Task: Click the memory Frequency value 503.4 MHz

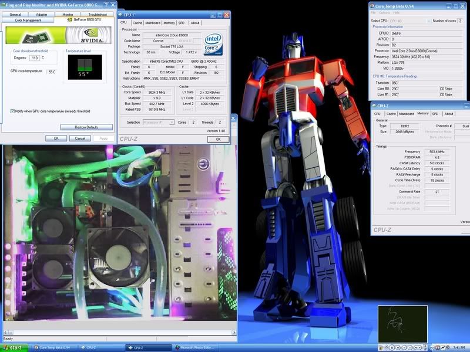Action: (x=437, y=152)
